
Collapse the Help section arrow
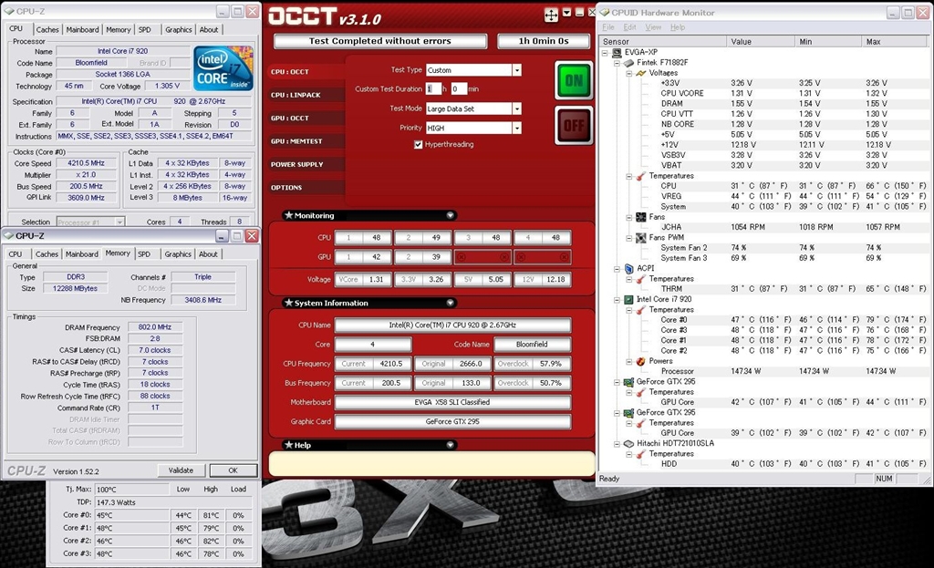[x=451, y=445]
